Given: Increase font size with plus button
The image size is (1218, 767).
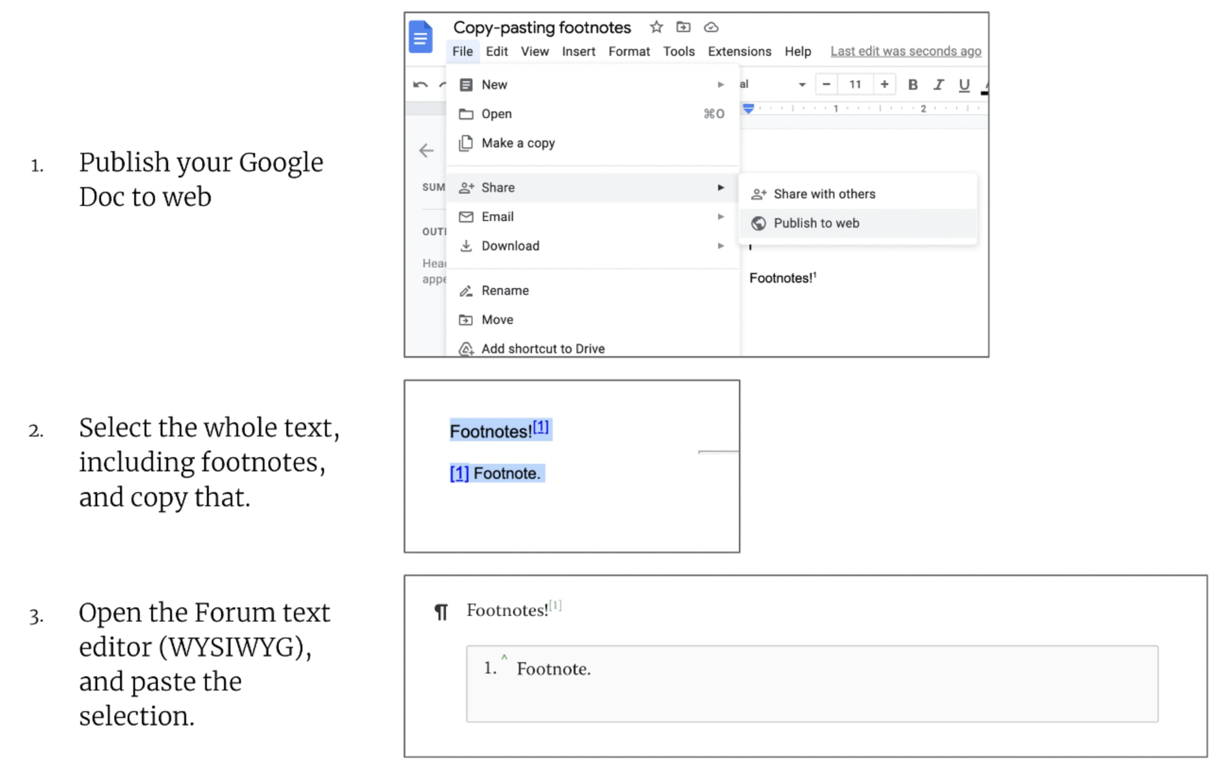Looking at the screenshot, I should click(x=884, y=84).
